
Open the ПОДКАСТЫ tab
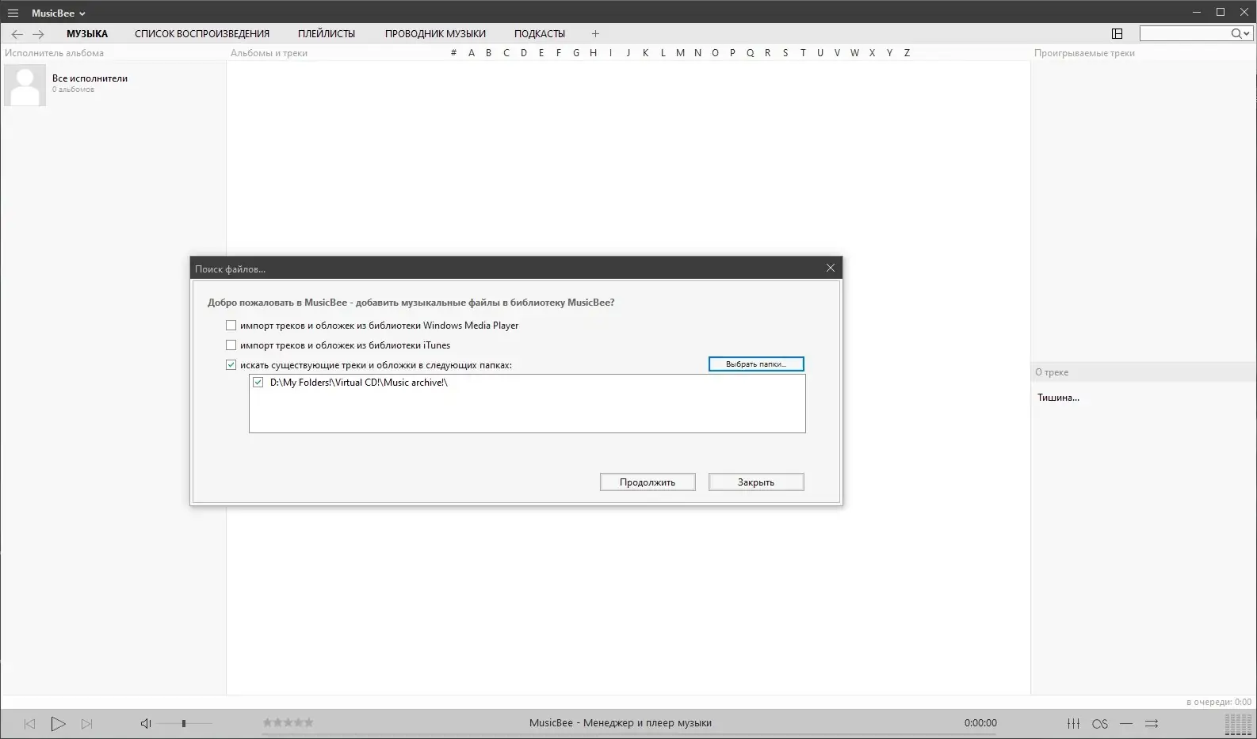(x=540, y=34)
